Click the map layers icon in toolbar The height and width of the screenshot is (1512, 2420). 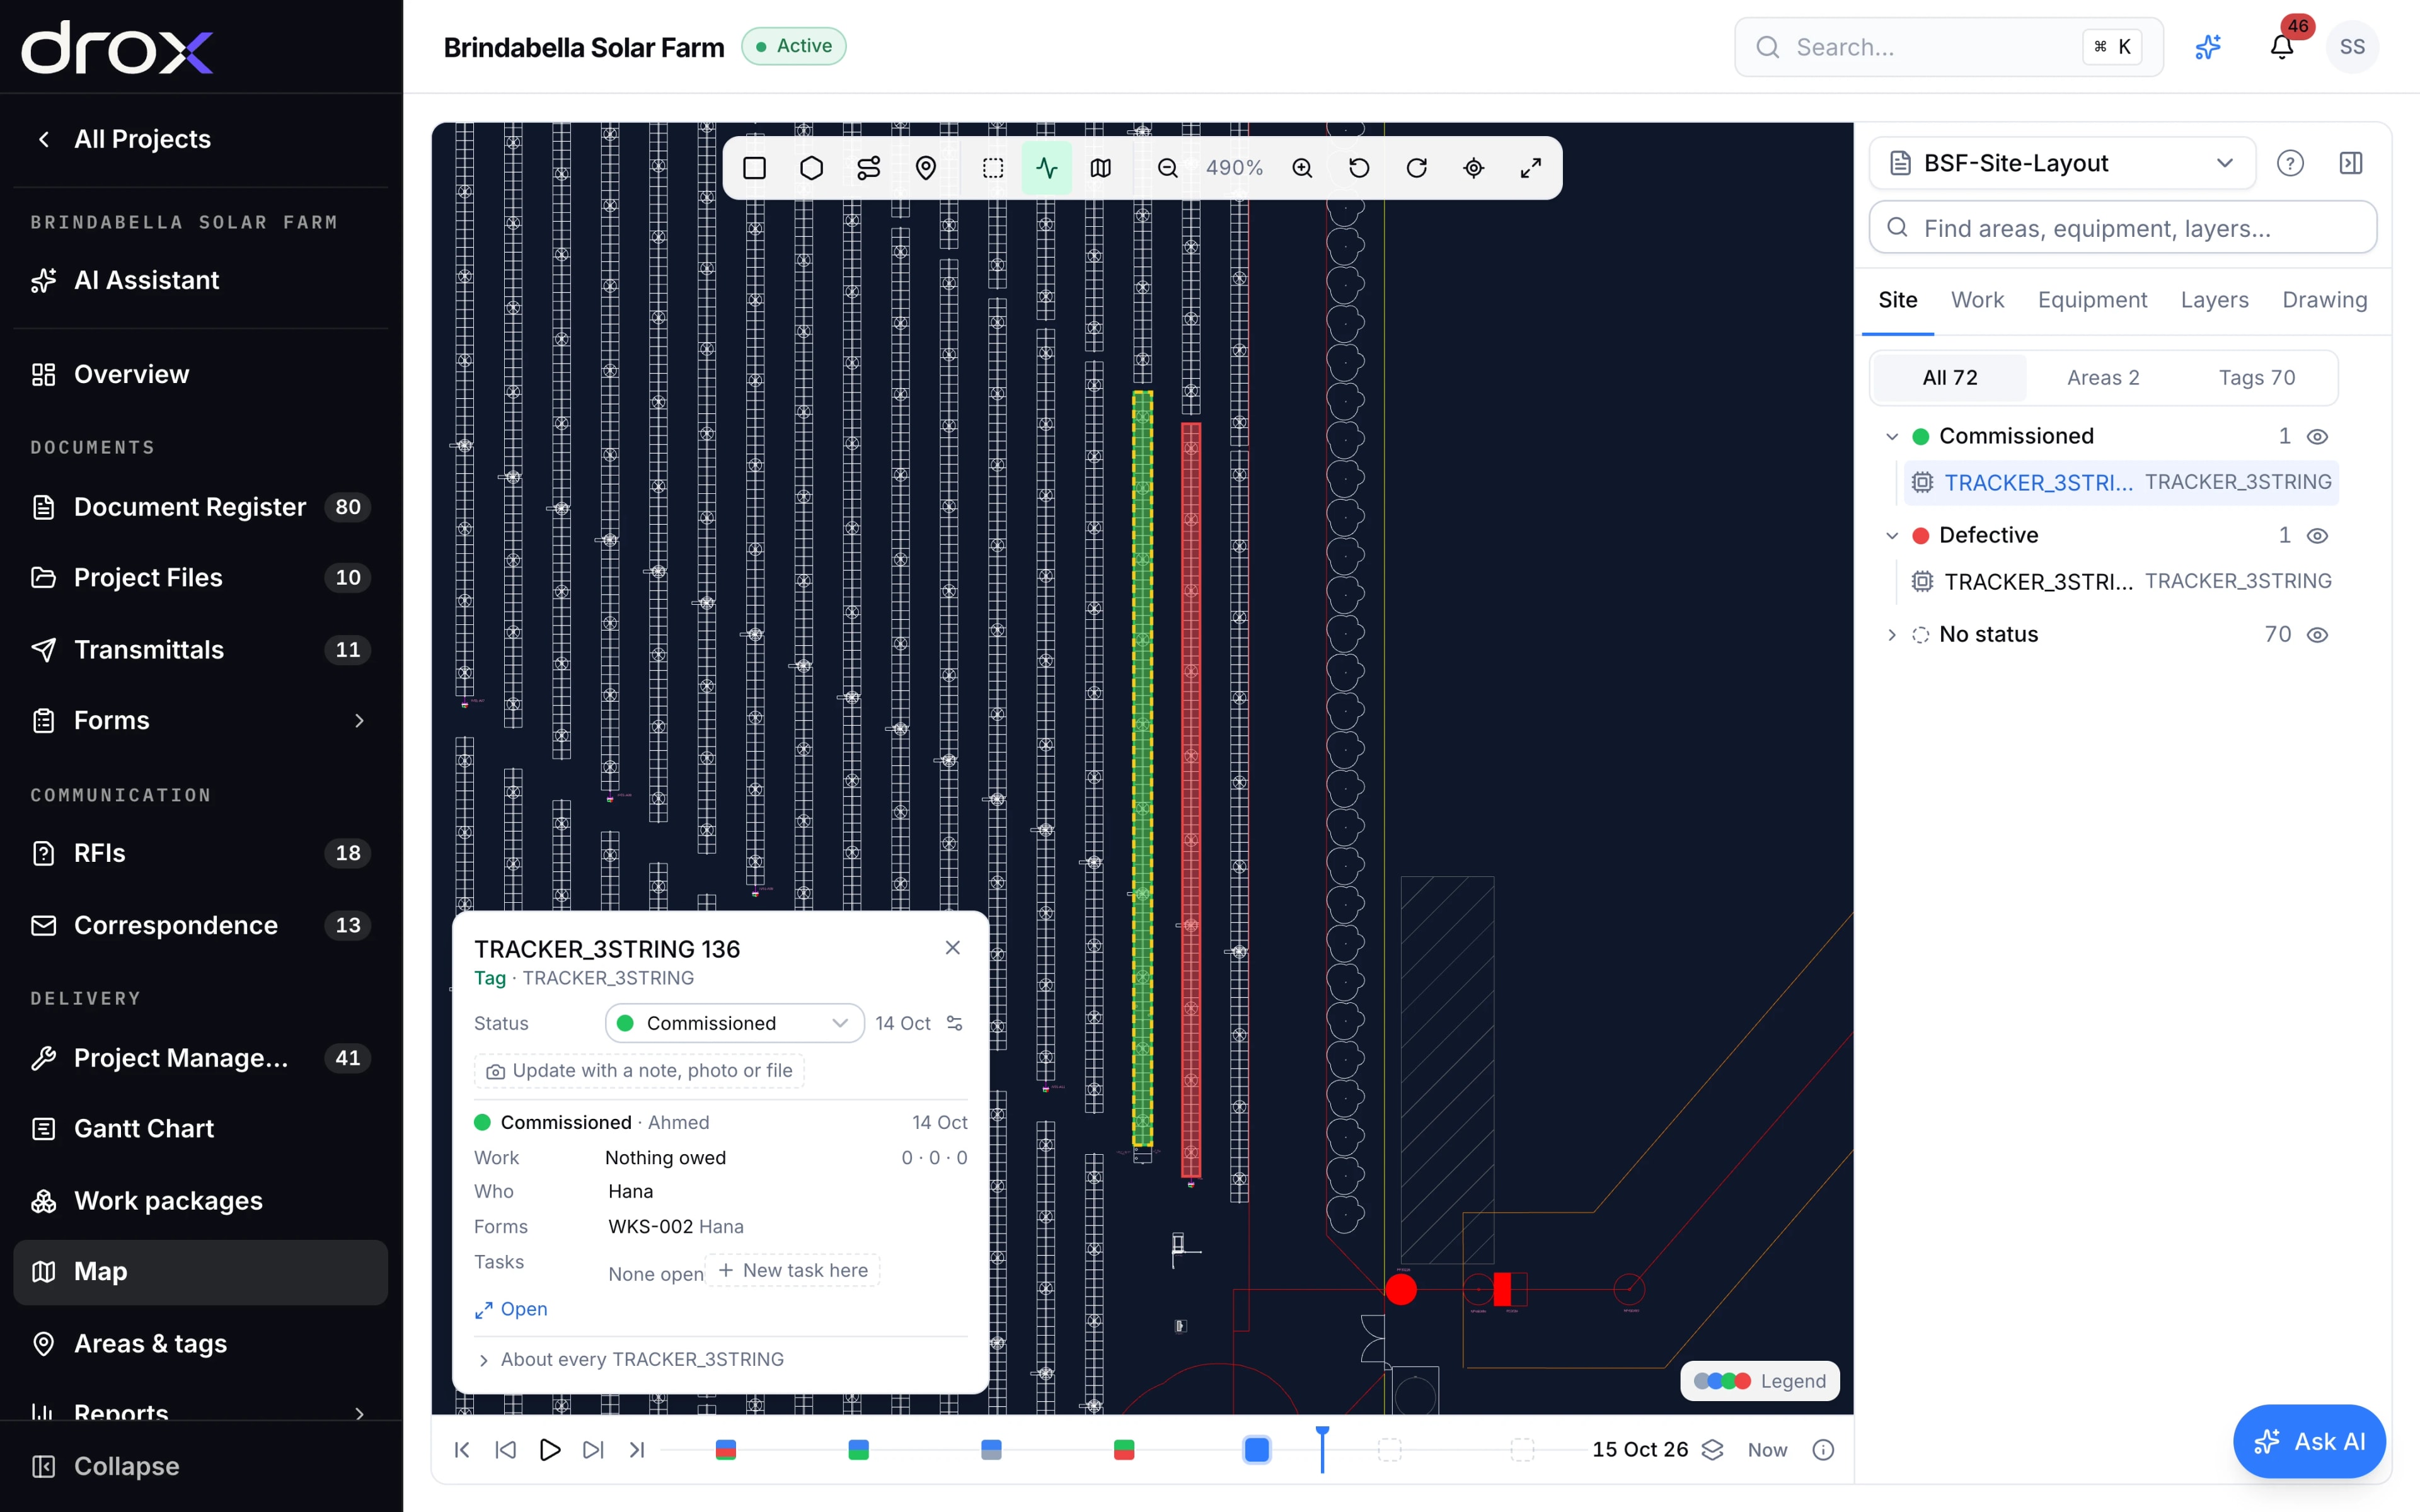coord(1101,168)
